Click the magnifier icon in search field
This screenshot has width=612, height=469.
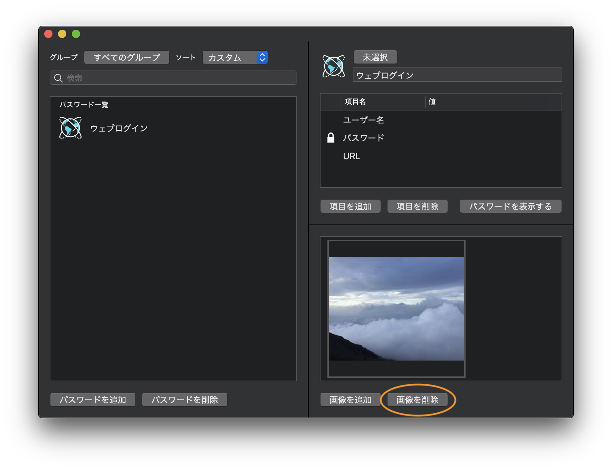58,78
